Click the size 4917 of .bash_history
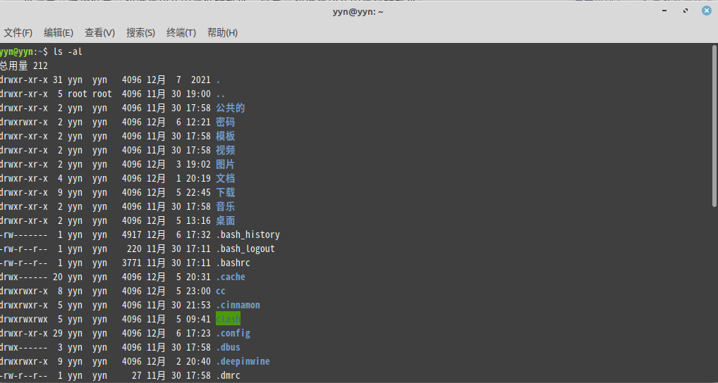This screenshot has height=383, width=718. click(132, 235)
